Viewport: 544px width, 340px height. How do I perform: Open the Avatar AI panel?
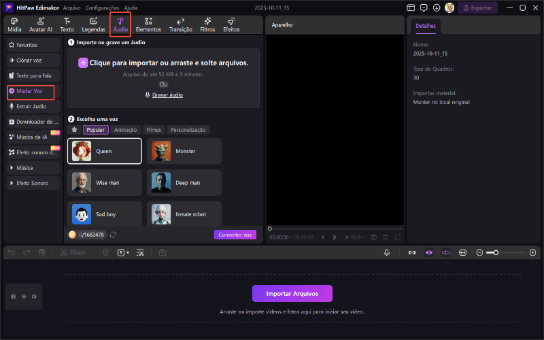(41, 25)
